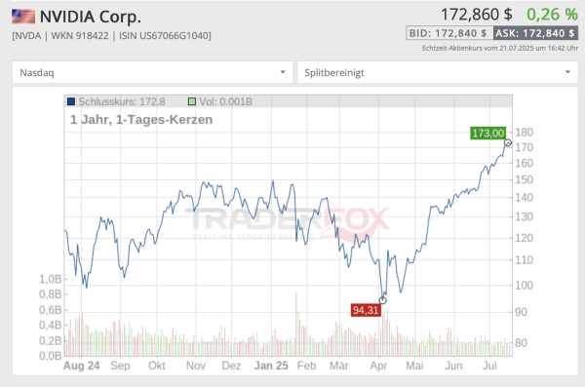Click the green 0,26 % change value
Image resolution: width=585 pixels, height=387 pixels.
pos(552,15)
